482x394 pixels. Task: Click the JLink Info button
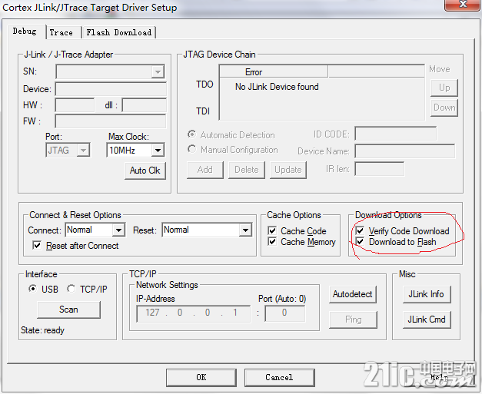[x=427, y=294]
